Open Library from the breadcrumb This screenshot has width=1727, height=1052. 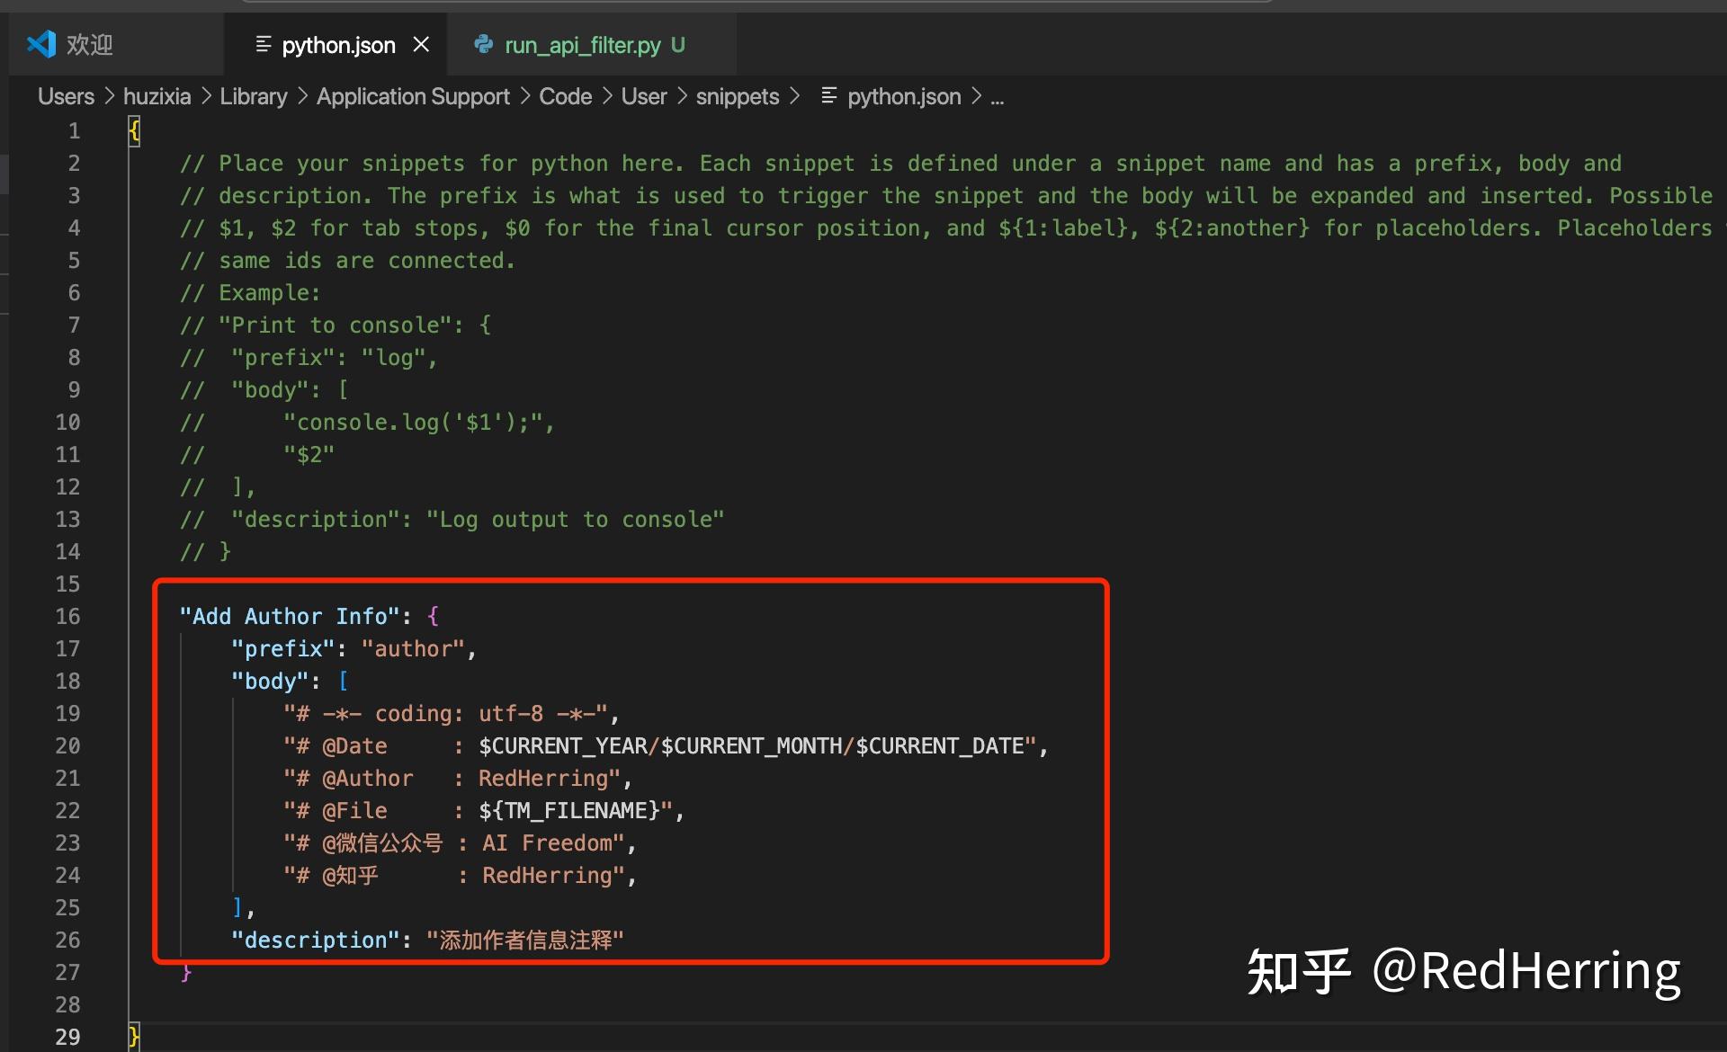(254, 96)
